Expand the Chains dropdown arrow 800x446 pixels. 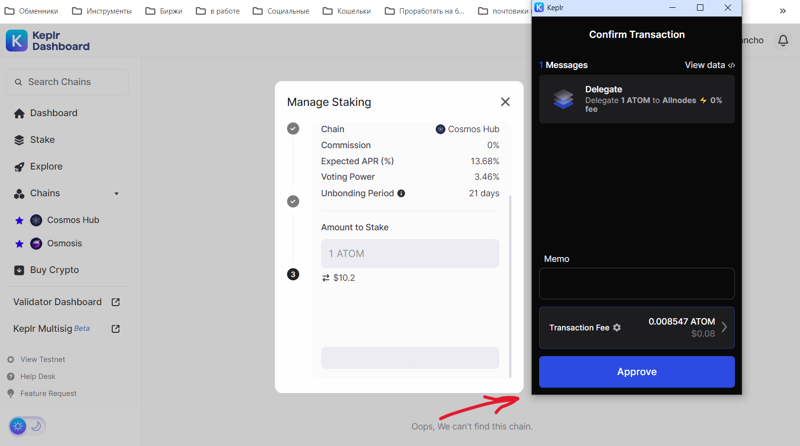click(x=117, y=194)
